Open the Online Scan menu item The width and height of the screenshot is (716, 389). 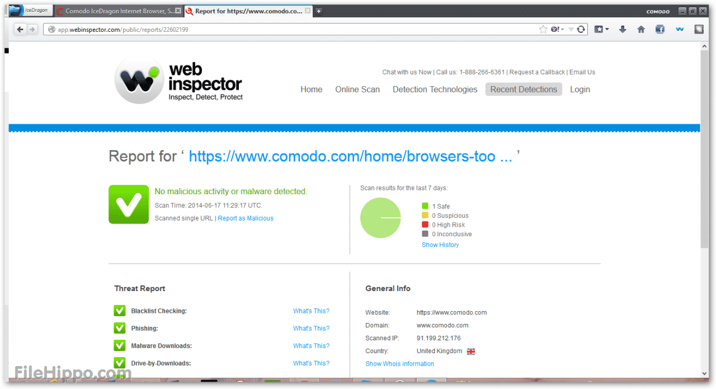pyautogui.click(x=357, y=90)
